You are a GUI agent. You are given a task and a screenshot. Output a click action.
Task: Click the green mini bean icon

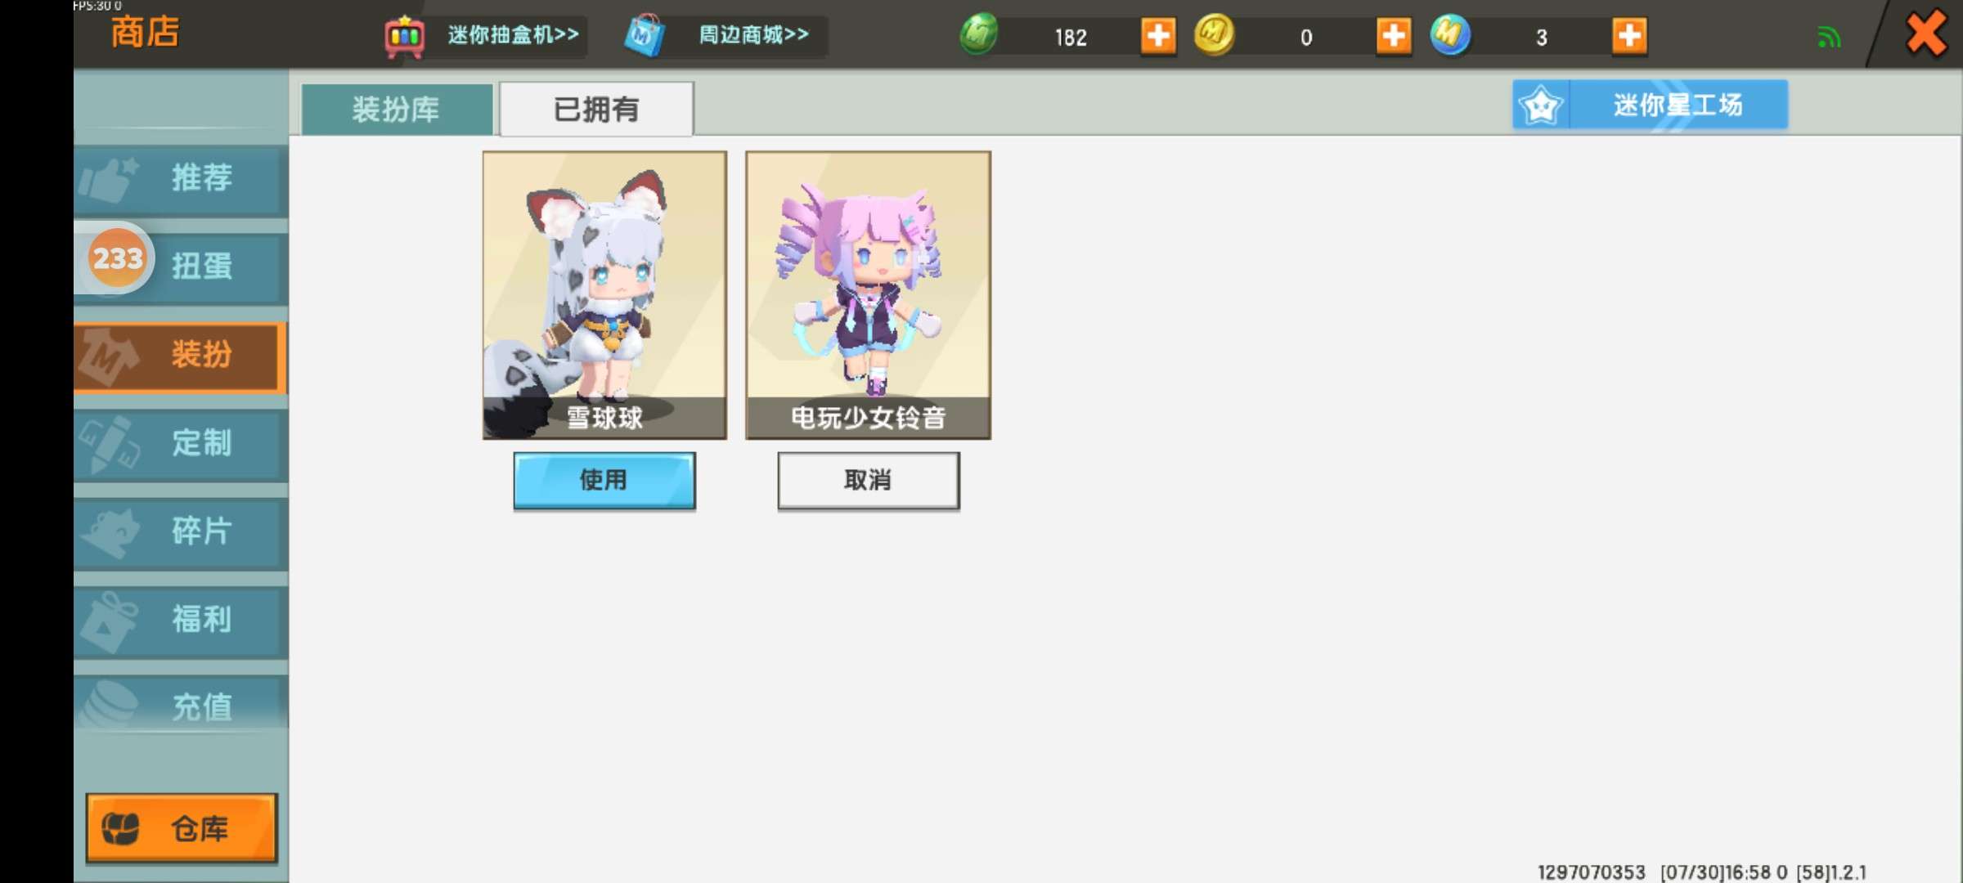click(979, 34)
